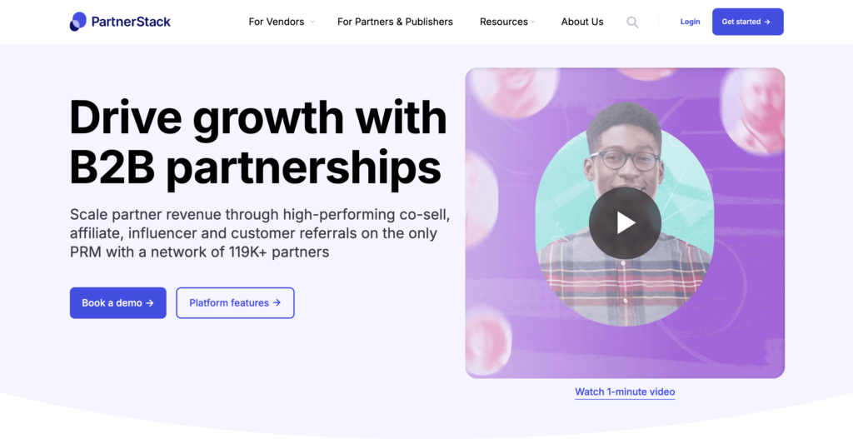Viewport: 853px width, 439px height.
Task: Click the "Drive growth with B2B partnerships" headline
Action: pyautogui.click(x=258, y=142)
